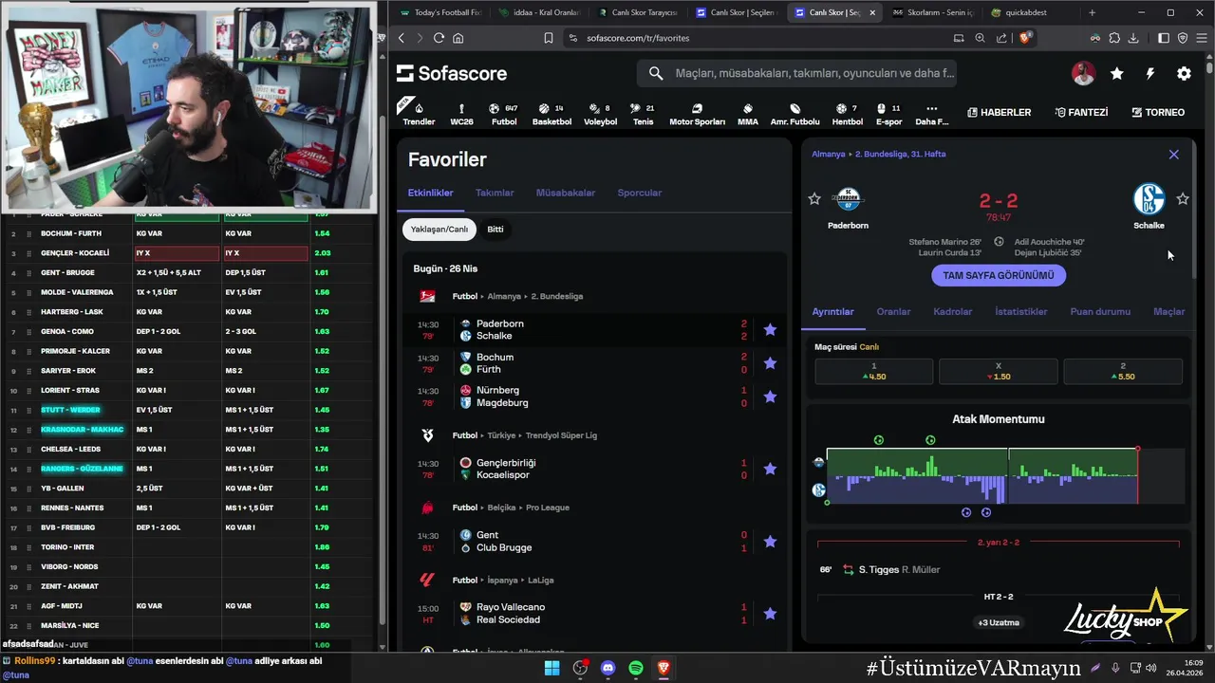This screenshot has height=683, width=1215.
Task: Switch to the Takımlar tab
Action: pos(495,193)
